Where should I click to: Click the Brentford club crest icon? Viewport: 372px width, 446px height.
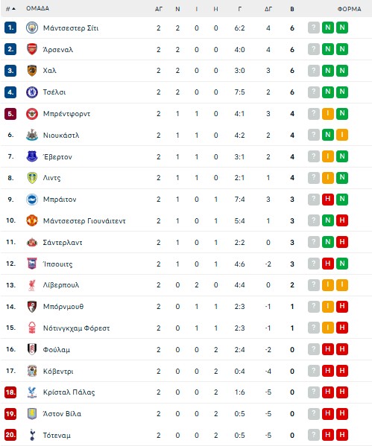[32, 114]
